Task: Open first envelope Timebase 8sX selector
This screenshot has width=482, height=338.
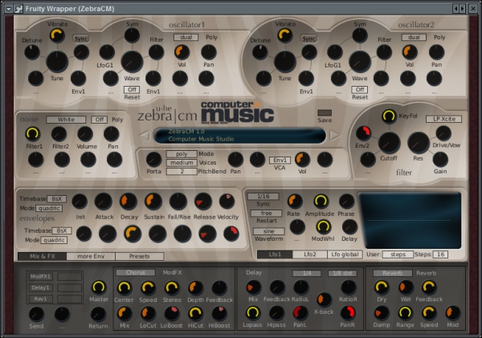Action: [x=57, y=199]
